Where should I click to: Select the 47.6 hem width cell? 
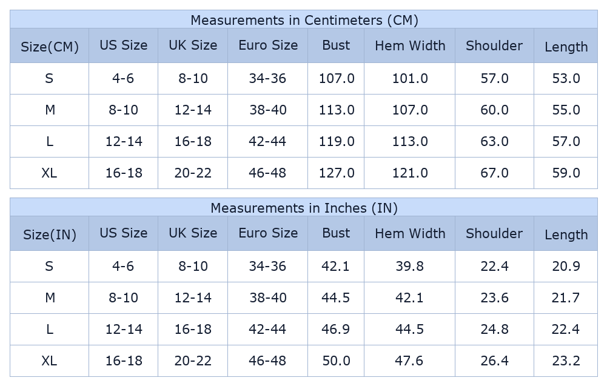coord(410,361)
